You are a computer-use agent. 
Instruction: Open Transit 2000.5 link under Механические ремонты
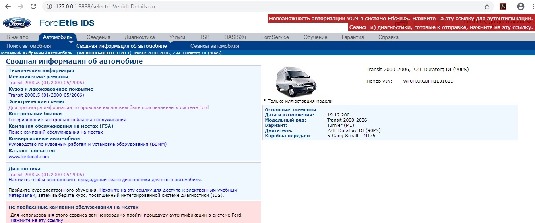point(46,83)
